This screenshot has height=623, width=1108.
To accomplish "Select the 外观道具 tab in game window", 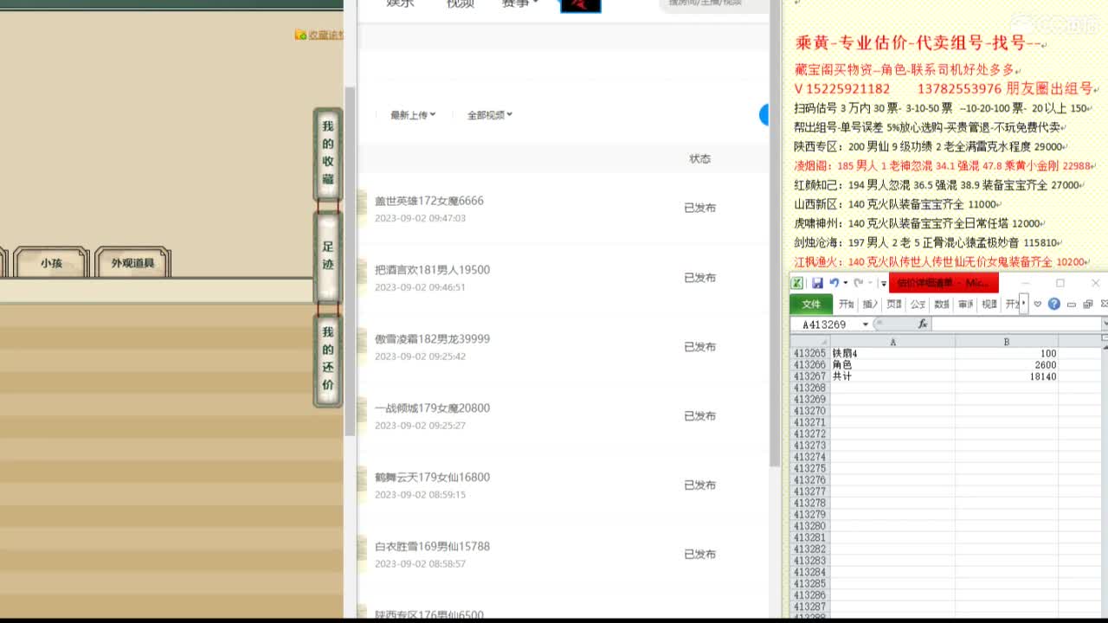I will 132,263.
